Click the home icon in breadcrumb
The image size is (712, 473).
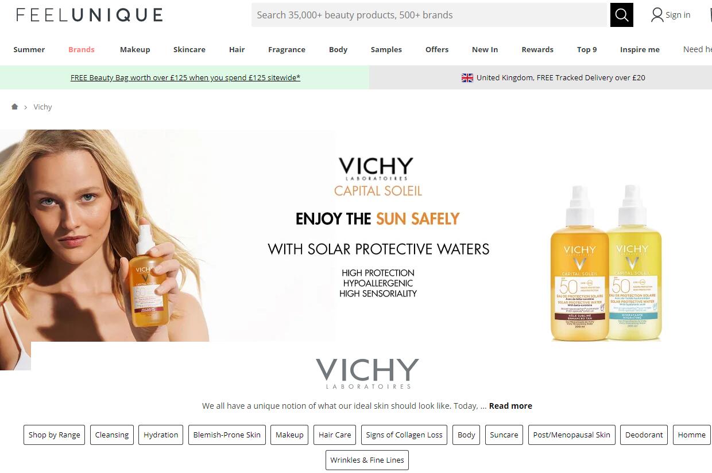[15, 107]
